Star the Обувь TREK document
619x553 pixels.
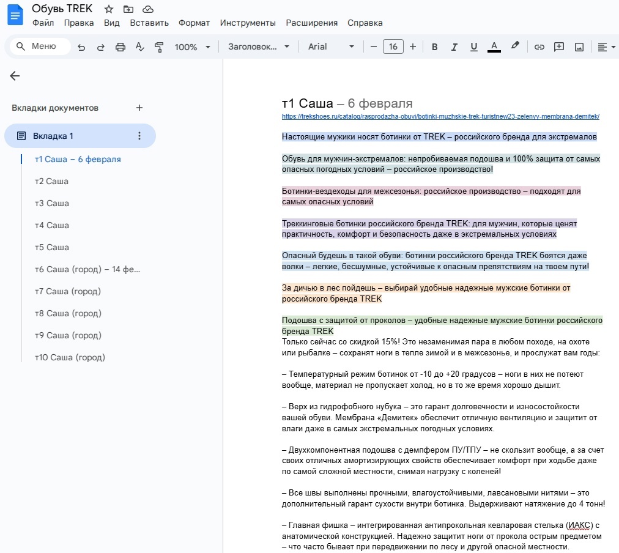tap(109, 9)
